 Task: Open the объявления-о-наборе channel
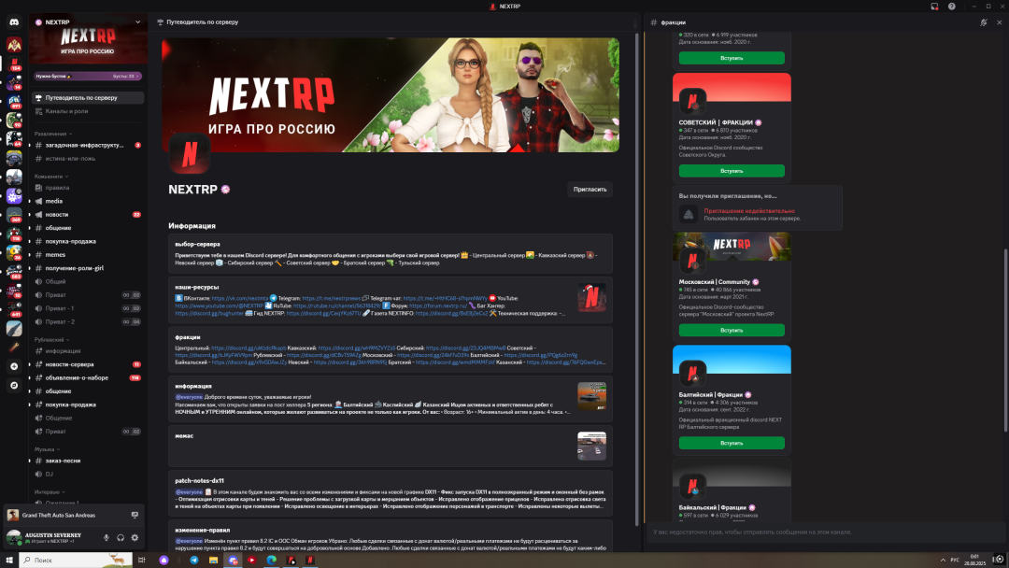pyautogui.click(x=88, y=378)
